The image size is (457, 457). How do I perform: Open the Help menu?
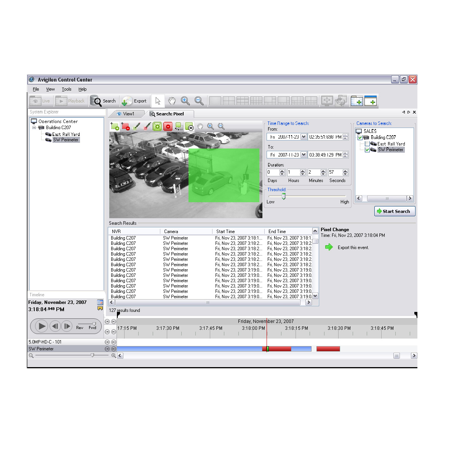tap(83, 89)
